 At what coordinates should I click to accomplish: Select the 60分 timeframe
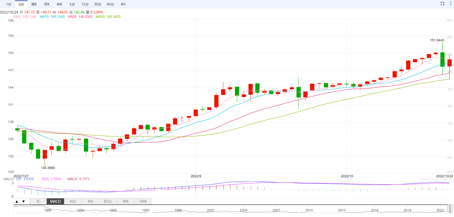pos(110,4)
